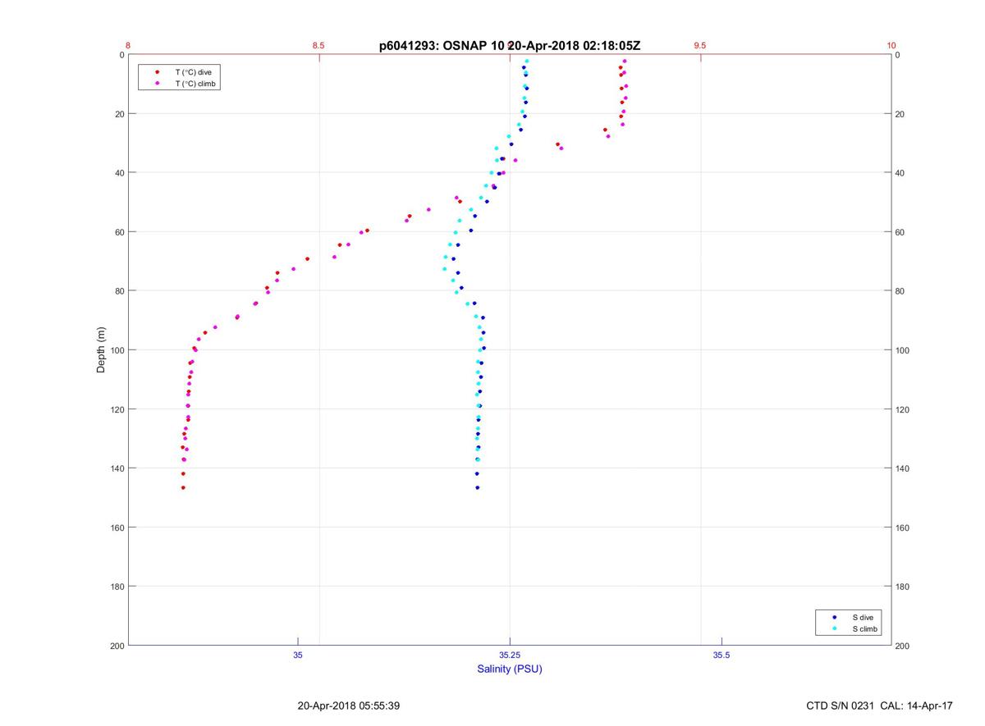Screen dimensions: 985x726
Task: Click left-axis depth tick label '160'
Action: (x=116, y=527)
